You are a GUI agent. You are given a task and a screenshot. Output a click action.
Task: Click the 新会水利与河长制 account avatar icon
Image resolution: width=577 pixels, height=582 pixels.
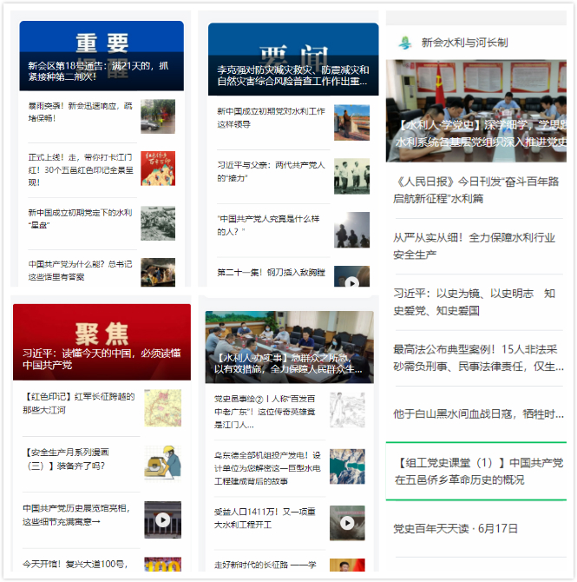(x=404, y=43)
